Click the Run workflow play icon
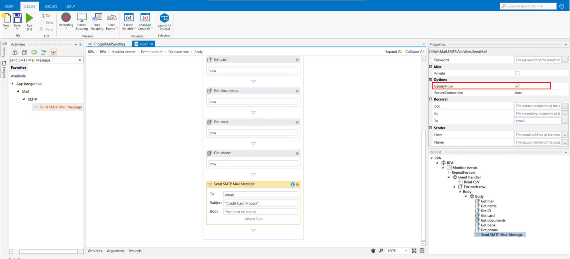Screen dimensions: 570x259 29,18
